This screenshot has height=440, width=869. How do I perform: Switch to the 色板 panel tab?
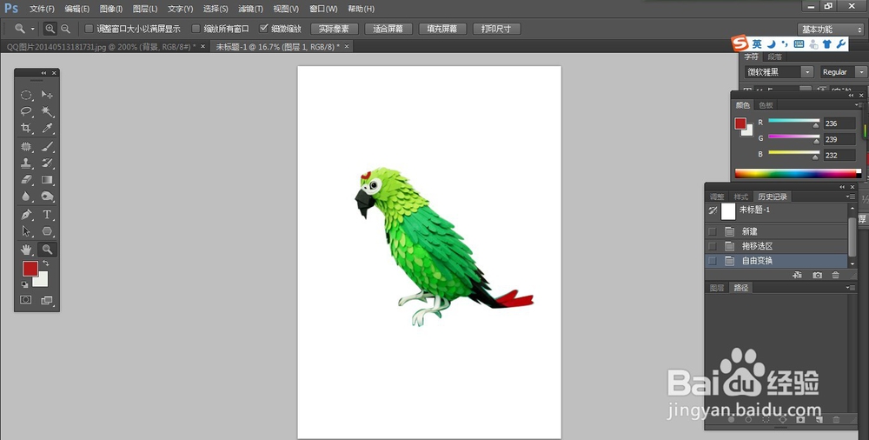766,105
